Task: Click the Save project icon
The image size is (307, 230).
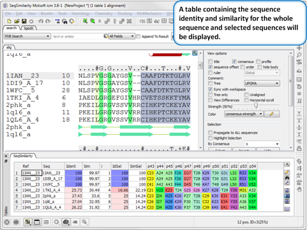Action: click(24, 21)
